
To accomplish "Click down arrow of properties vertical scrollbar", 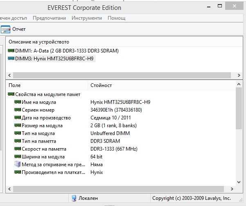I will [x=239, y=182].
